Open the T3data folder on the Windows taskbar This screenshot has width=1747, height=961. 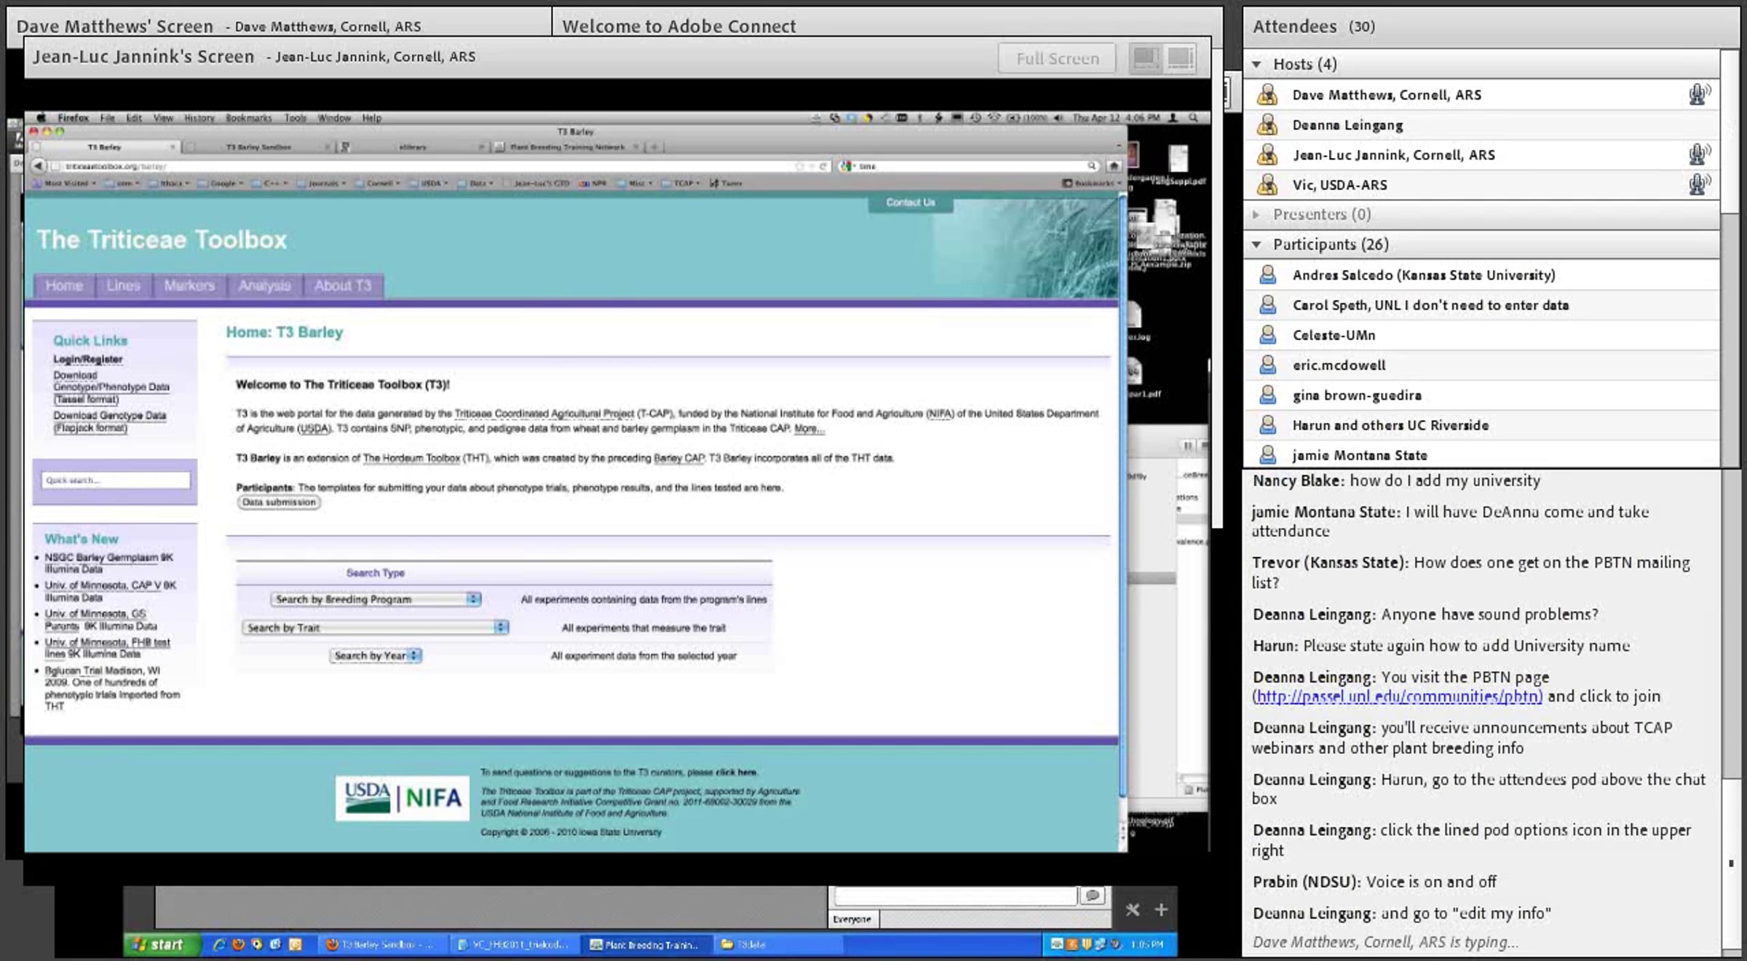coord(777,944)
